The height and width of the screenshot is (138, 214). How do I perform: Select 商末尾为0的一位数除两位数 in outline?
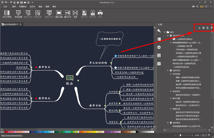click(184, 64)
